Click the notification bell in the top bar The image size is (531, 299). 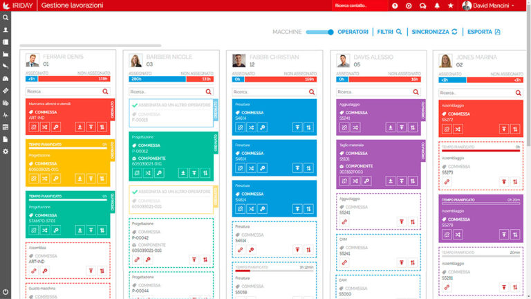437,6
